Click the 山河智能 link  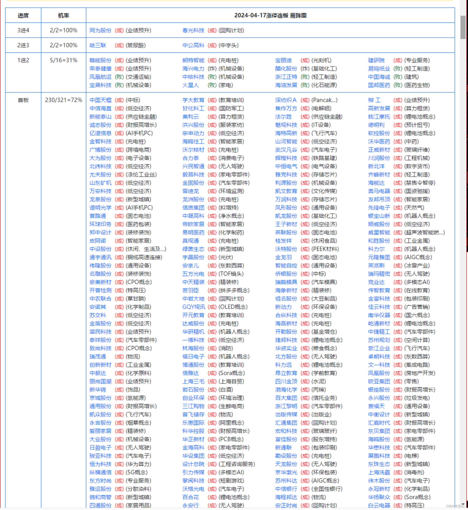[x=286, y=142]
